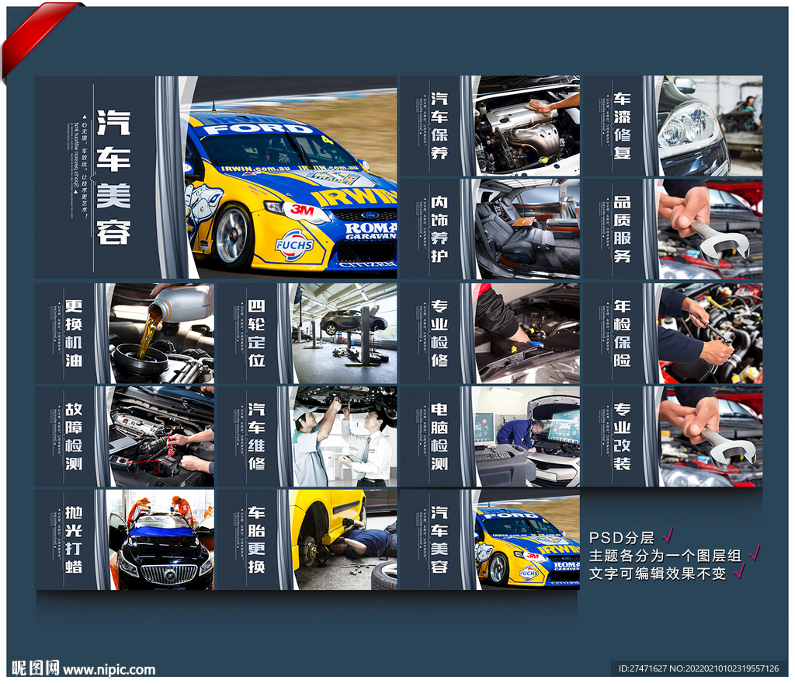This screenshot has height=684, width=795.
Task: Click the 车胎更换 title text
Action: (x=256, y=540)
